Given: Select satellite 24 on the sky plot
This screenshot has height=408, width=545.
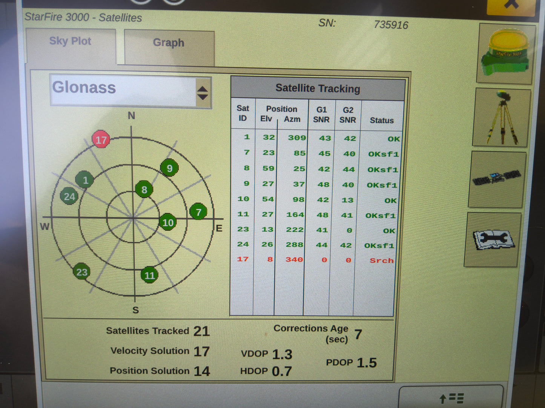Looking at the screenshot, I should point(69,196).
